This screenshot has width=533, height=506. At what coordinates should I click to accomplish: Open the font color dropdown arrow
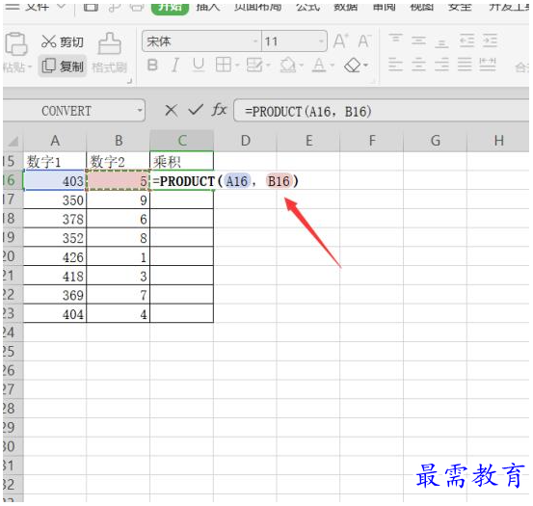(333, 65)
